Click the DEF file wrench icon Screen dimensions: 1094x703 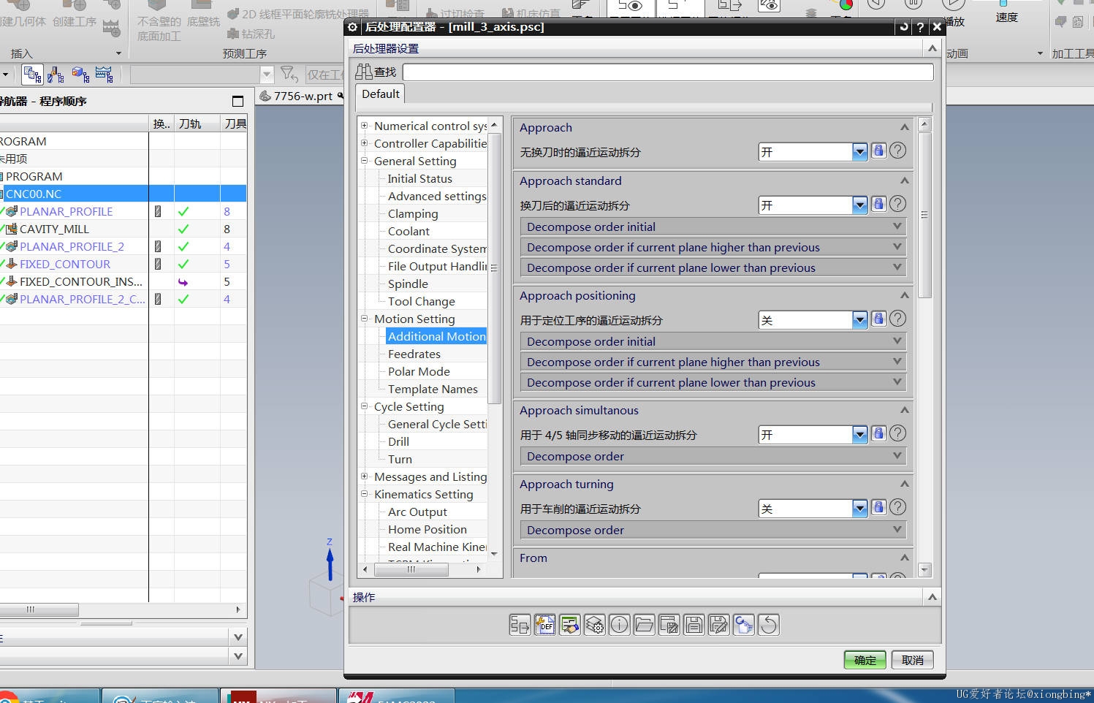(x=544, y=625)
